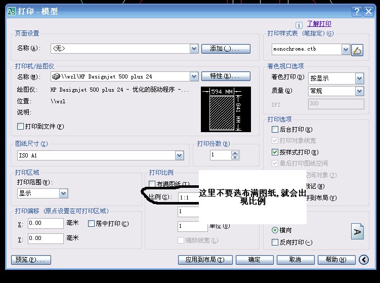Open the monochrome.ctb style table dropdown
This screenshot has height=283, width=380.
point(346,50)
